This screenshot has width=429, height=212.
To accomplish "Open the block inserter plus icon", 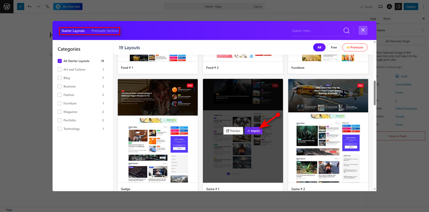I will coord(20,7).
